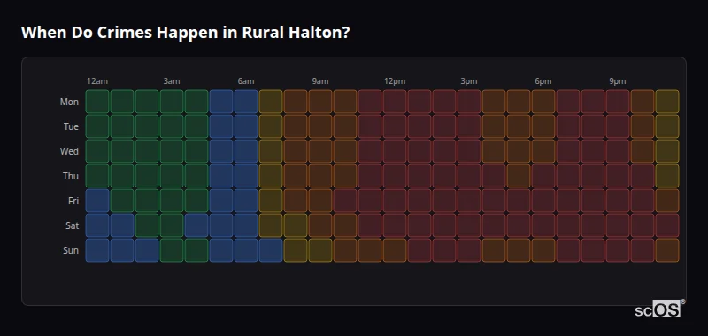Click the 12am column label
708x336 pixels.
click(97, 81)
